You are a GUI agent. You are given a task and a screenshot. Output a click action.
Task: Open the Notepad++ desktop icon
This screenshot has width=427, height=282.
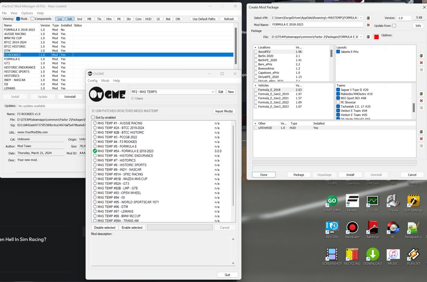click(413, 228)
